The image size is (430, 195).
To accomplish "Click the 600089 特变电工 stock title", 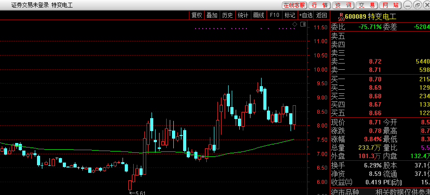I will point(370,17).
